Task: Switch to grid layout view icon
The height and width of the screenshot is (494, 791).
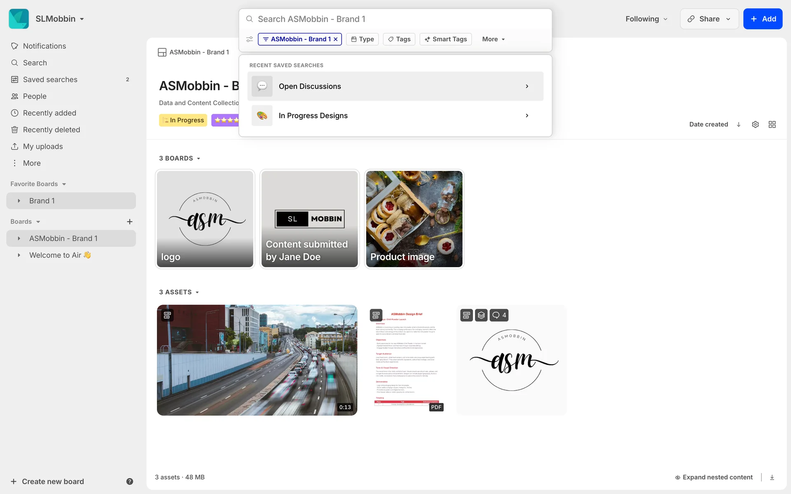Action: click(x=772, y=124)
